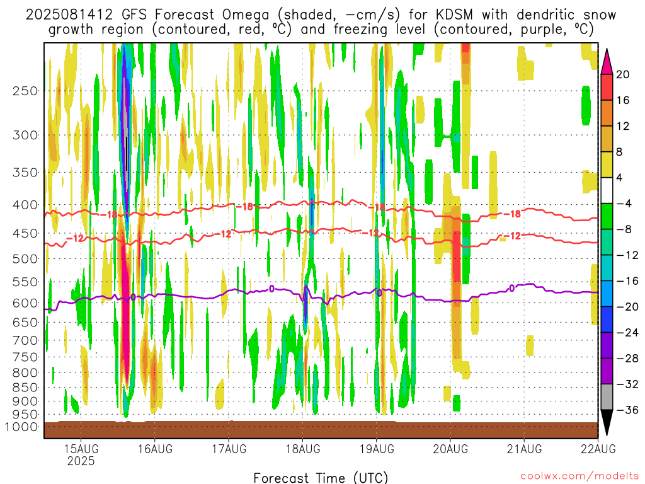Click the words 'dendritic snow' in the title
This screenshot has height=484, width=645.
(x=566, y=15)
